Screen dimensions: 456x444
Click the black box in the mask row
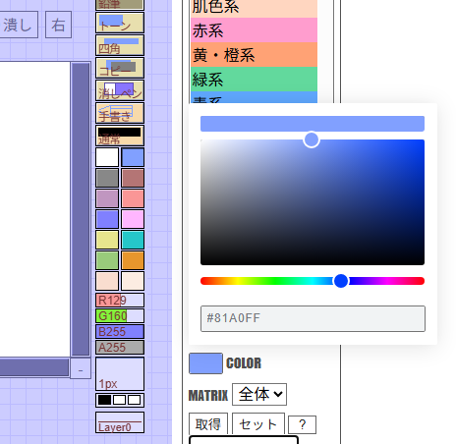(x=104, y=400)
